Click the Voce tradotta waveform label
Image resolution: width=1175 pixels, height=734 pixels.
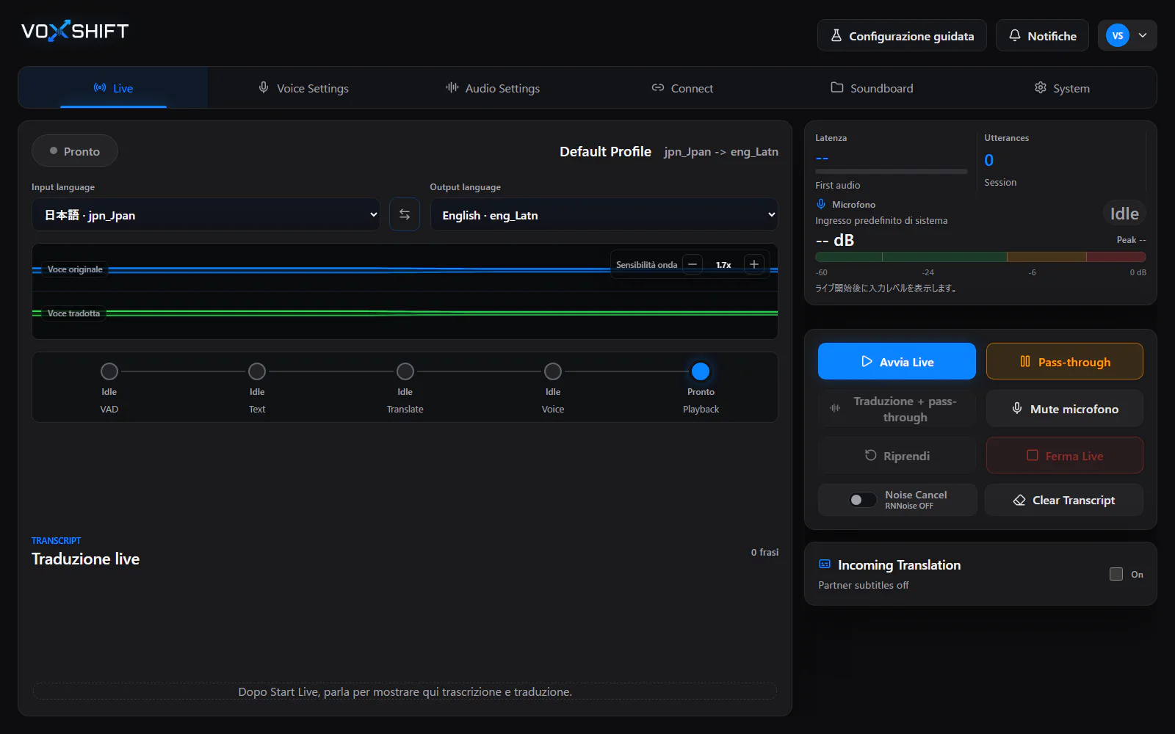73,313
